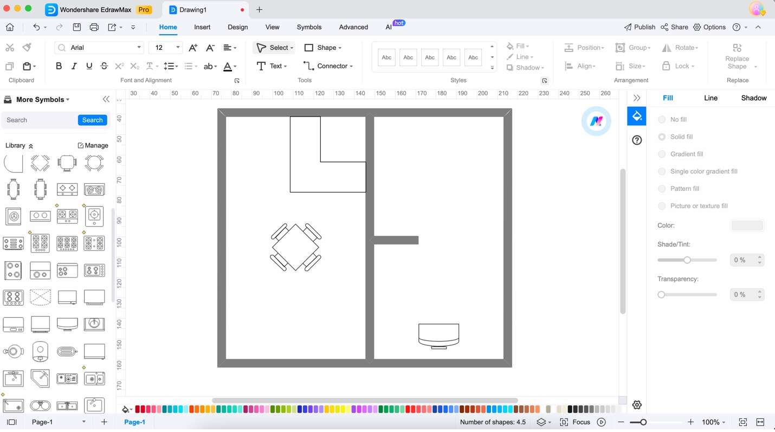Screen dimensions: 775x432
Task: Cut selection with scissors icon
Action: (x=10, y=48)
